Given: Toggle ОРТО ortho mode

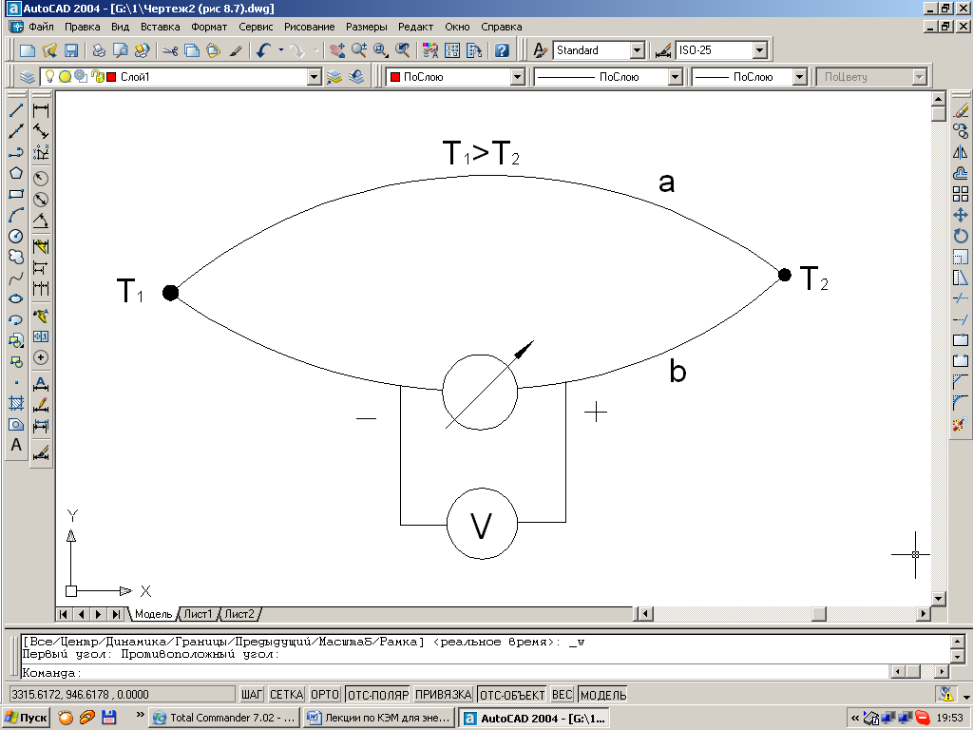Looking at the screenshot, I should tap(325, 695).
